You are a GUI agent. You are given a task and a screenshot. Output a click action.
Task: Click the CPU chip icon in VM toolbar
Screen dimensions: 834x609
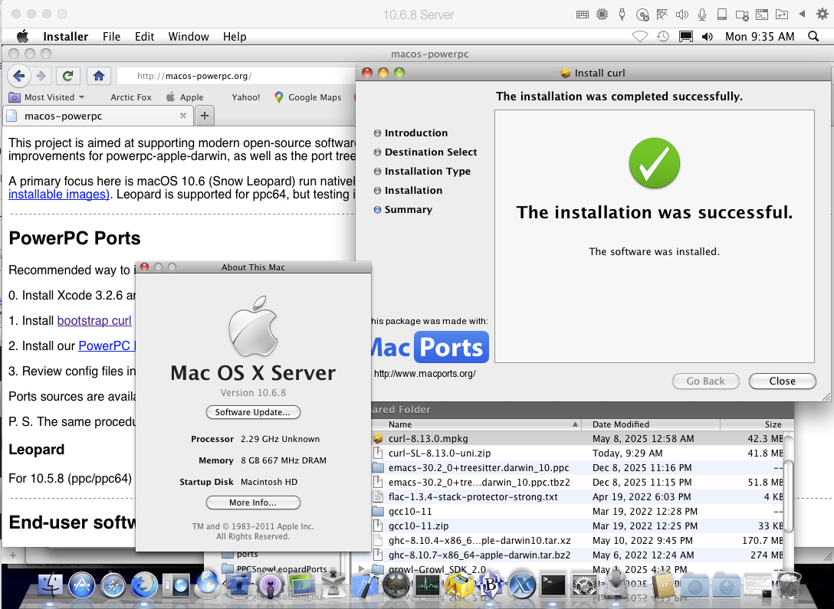tap(602, 15)
